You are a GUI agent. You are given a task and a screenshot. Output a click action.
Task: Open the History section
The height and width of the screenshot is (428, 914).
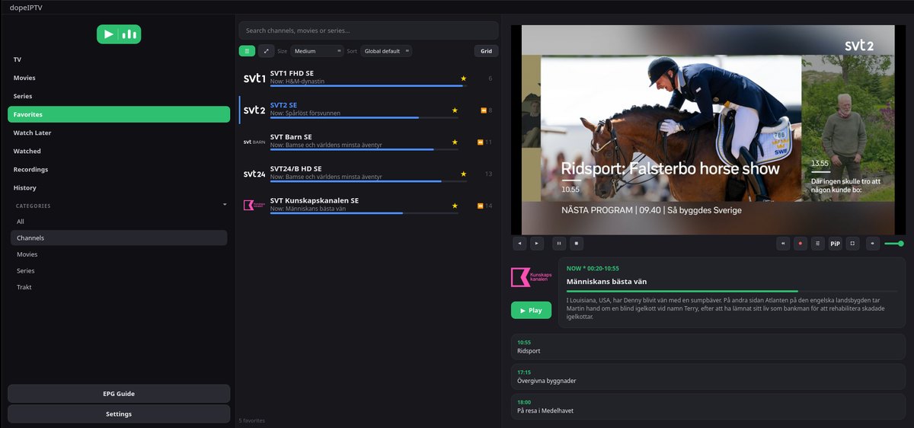coord(119,187)
